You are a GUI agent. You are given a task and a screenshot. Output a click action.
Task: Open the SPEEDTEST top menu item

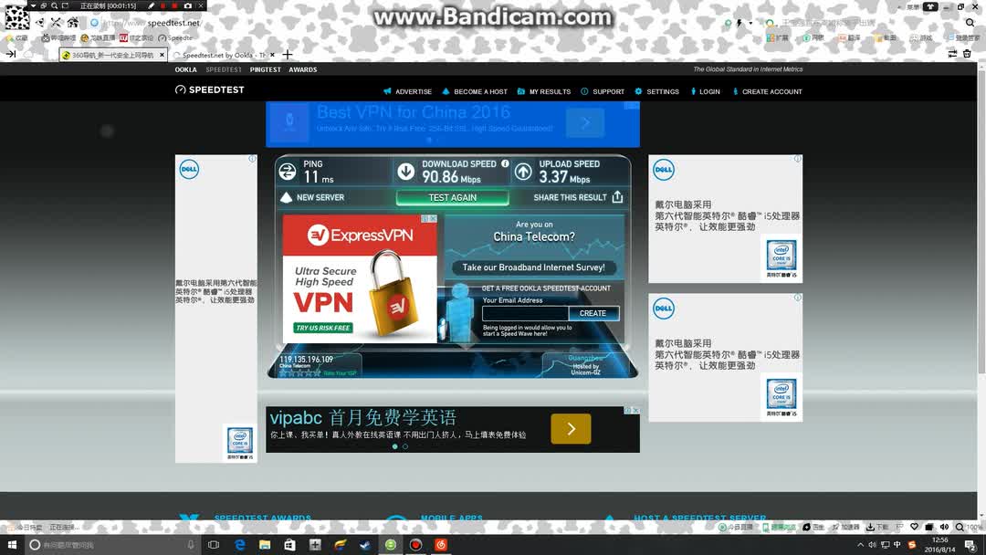(224, 69)
